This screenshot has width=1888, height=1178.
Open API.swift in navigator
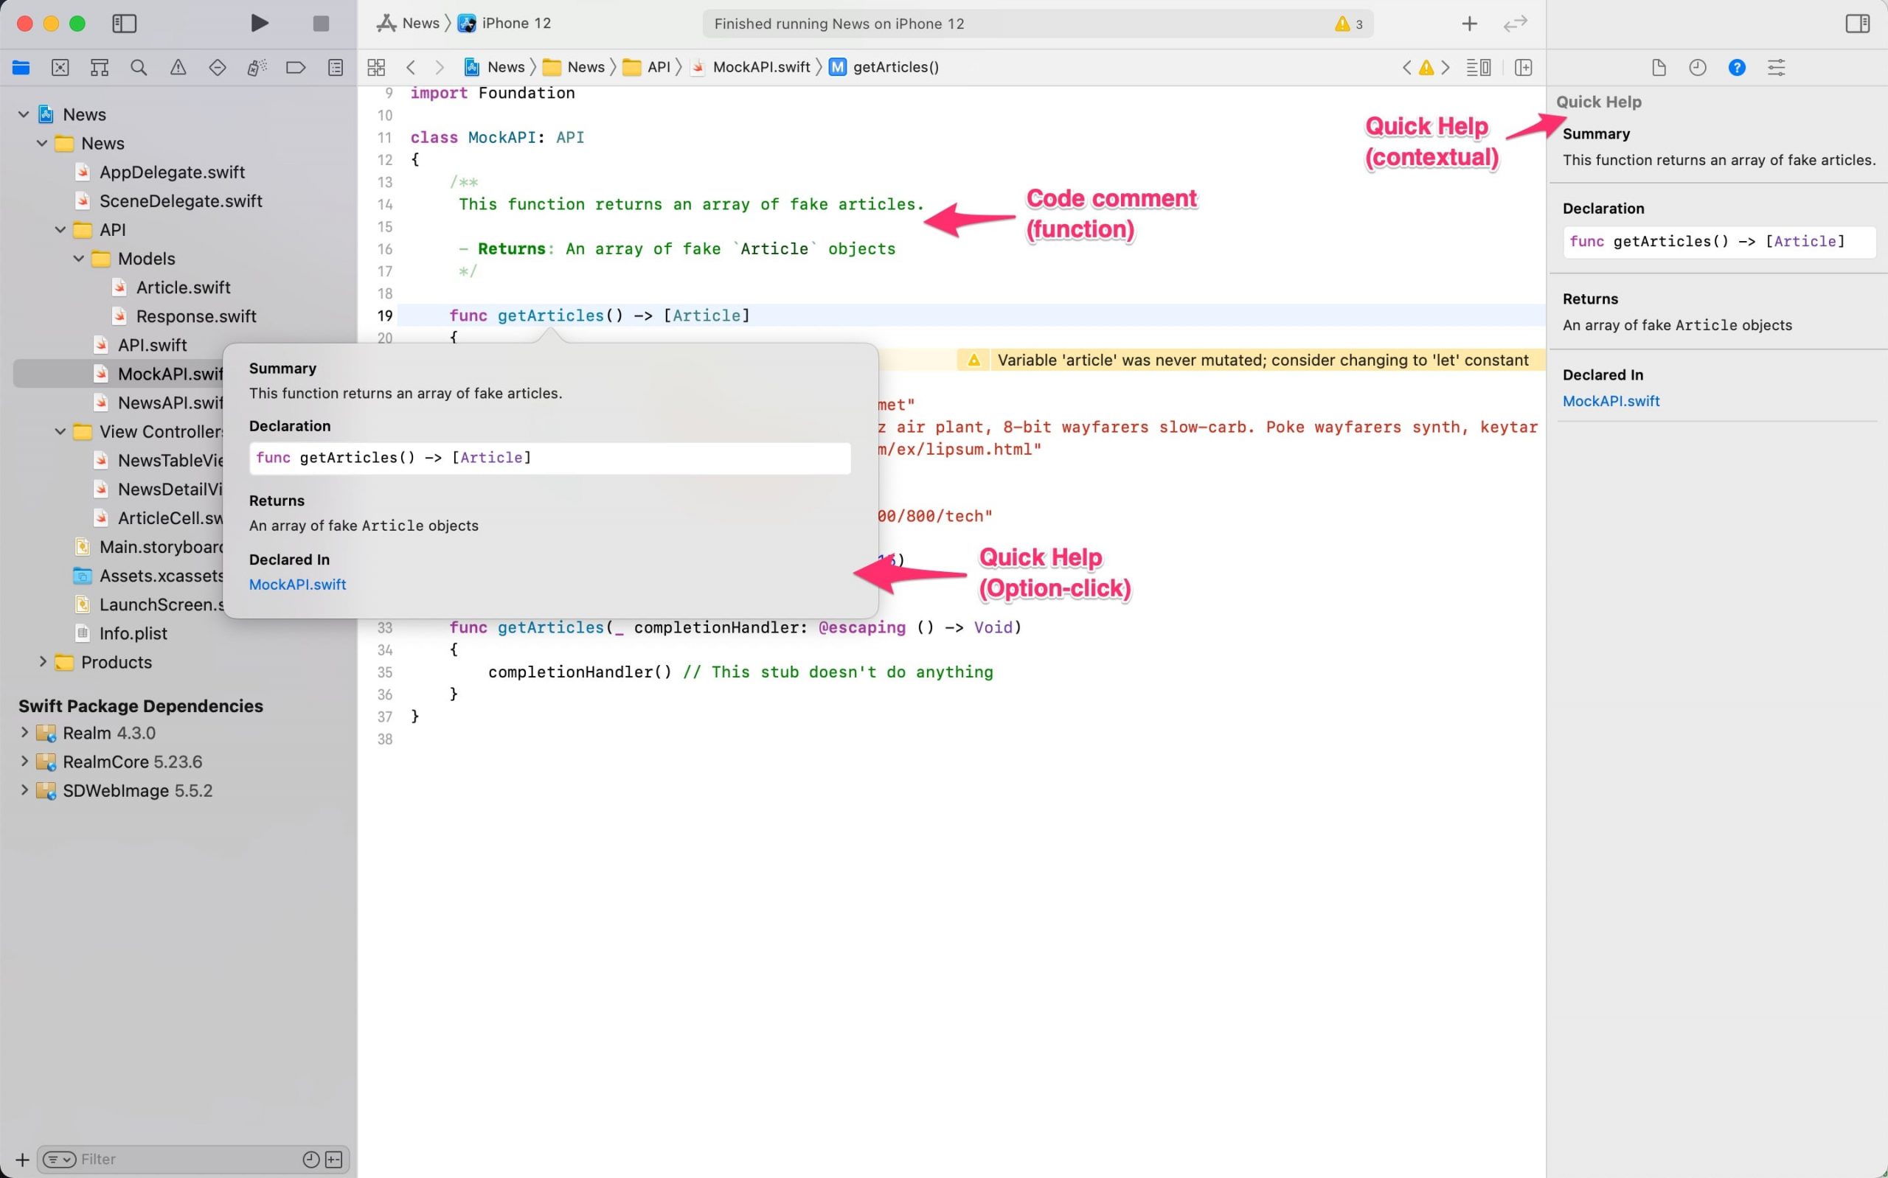click(152, 345)
